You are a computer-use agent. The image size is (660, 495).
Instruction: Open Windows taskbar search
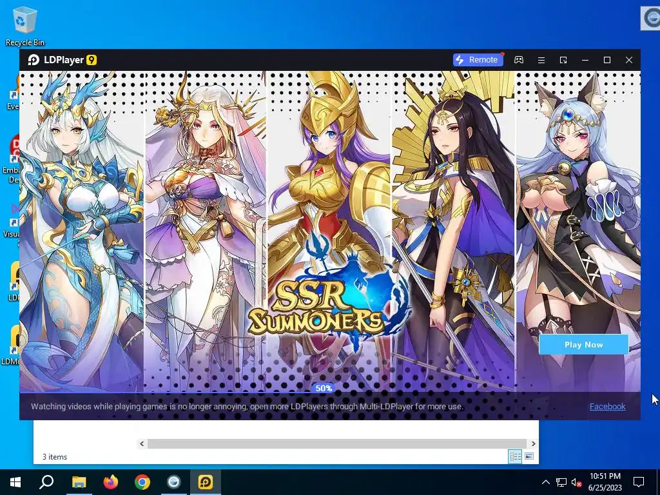click(46, 482)
